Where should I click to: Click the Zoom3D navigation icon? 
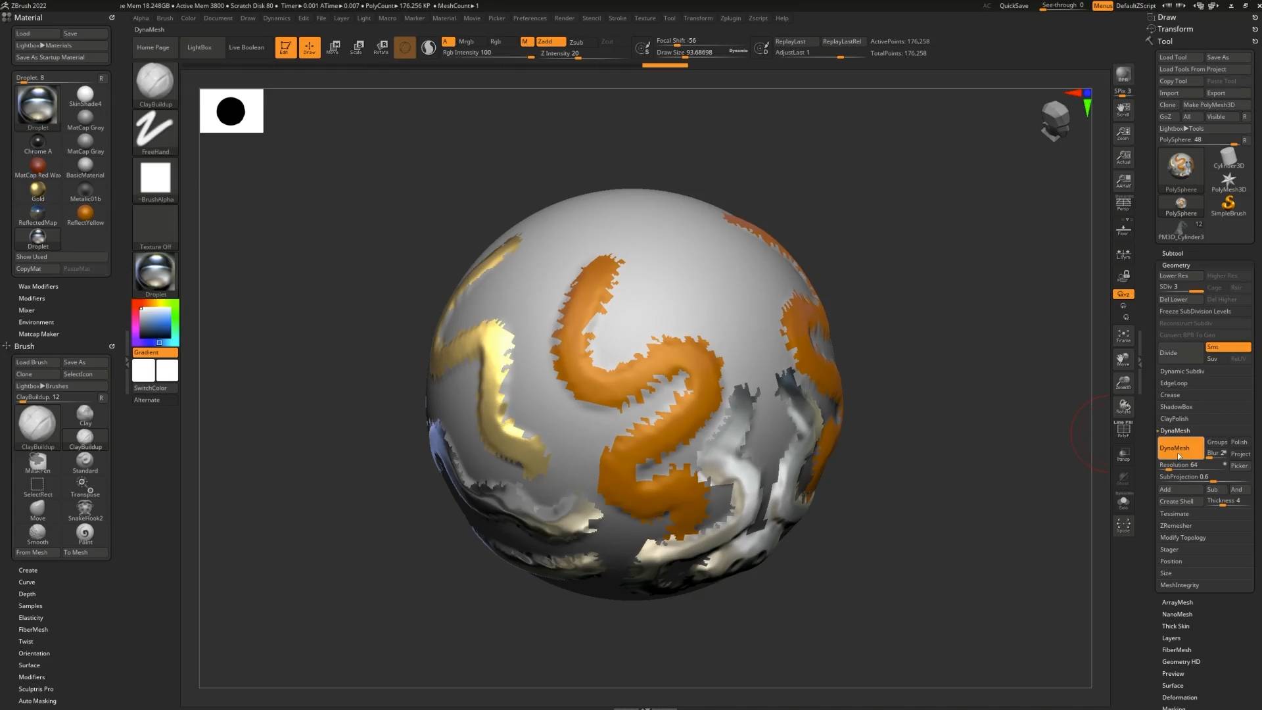tap(1123, 383)
